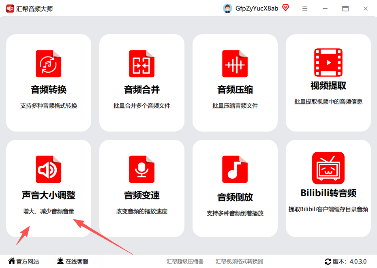
Task: Click the 汇帮音频大师 app logo
Action: point(10,9)
